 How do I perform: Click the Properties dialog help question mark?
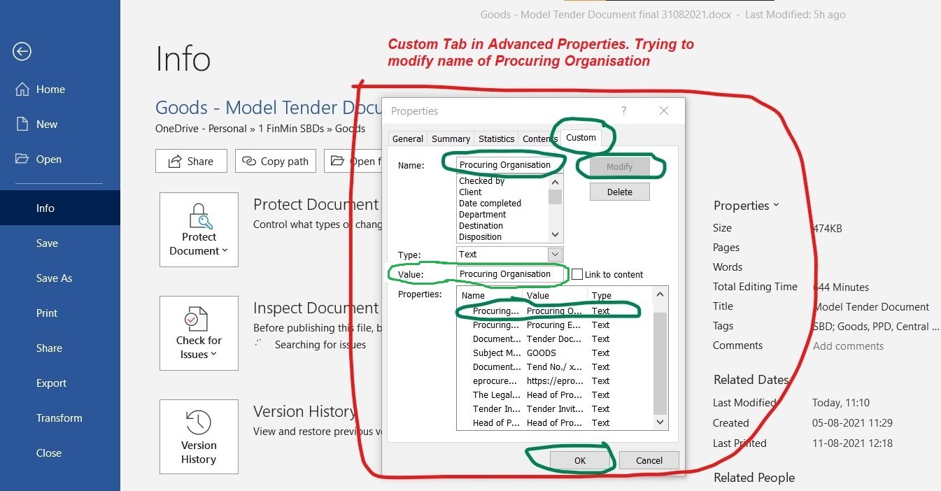pyautogui.click(x=623, y=111)
